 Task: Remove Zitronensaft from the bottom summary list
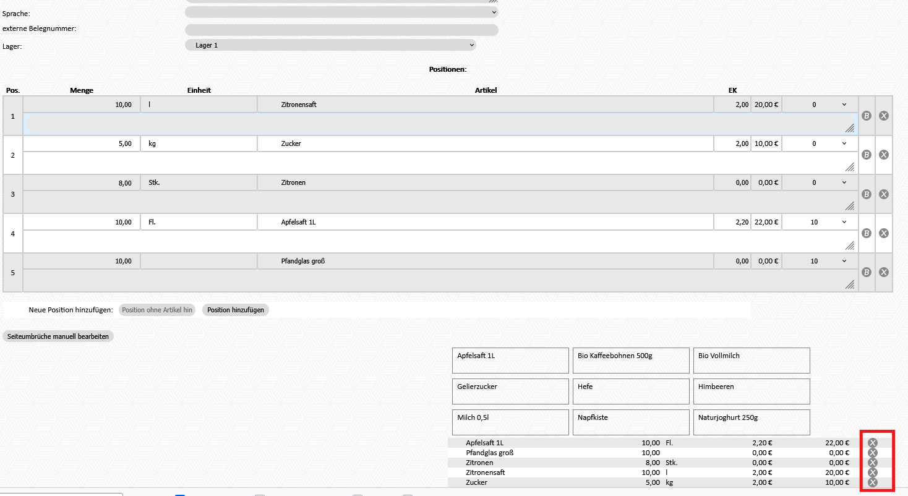pyautogui.click(x=873, y=472)
